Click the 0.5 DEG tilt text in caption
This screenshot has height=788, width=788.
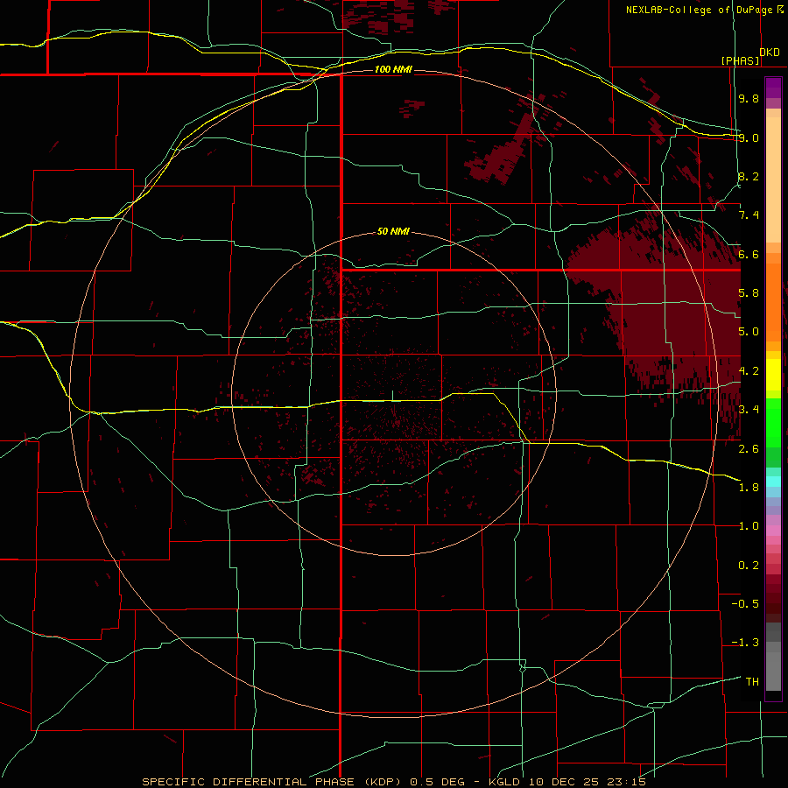point(437,782)
